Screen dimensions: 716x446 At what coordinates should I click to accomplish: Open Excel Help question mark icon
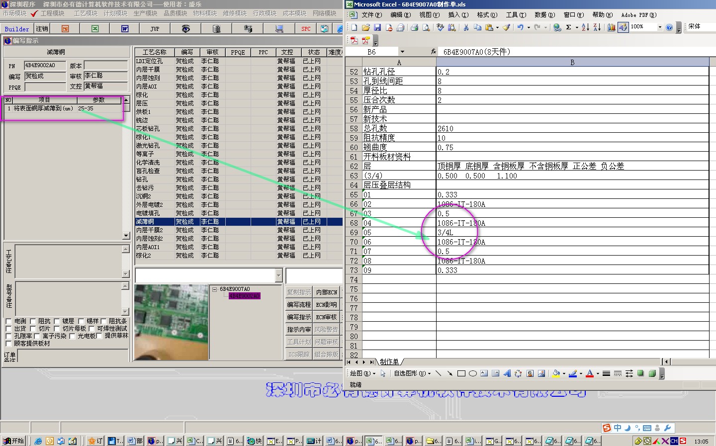point(669,27)
